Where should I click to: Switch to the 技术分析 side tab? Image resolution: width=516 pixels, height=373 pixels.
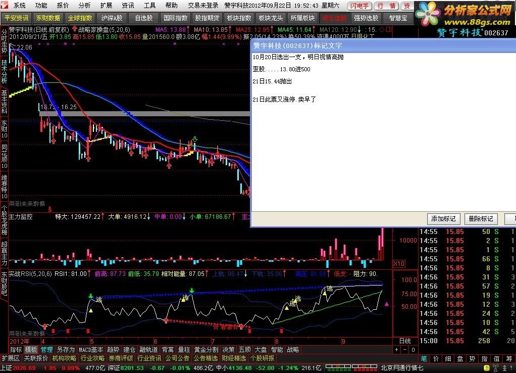click(4, 71)
